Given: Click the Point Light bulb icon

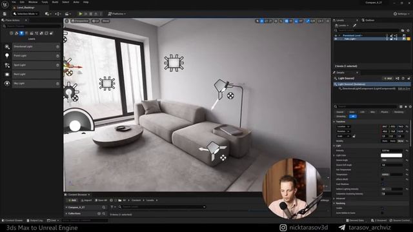Looking at the screenshot, I should pos(7,56).
